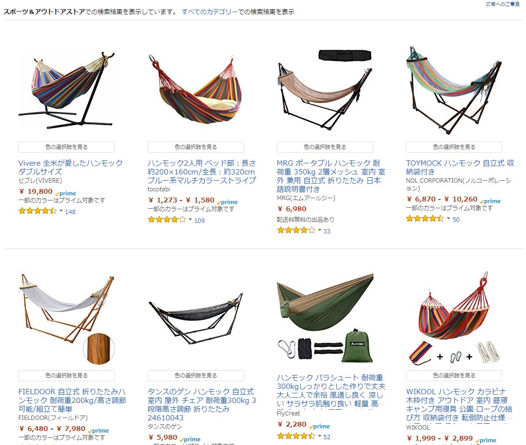Open the MRG portable hammock image
The width and height of the screenshot is (526, 445).
tap(325, 90)
